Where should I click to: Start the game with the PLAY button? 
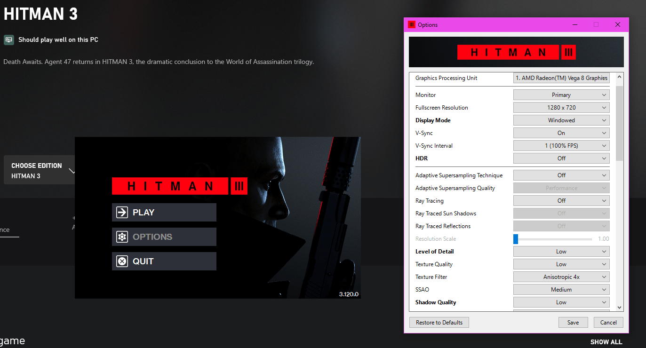[x=164, y=212]
